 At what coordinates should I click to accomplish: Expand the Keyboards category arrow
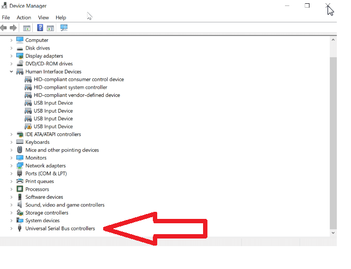[11, 142]
